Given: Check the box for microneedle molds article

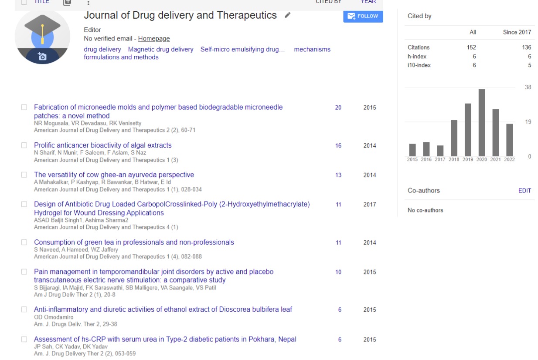Looking at the screenshot, I should pos(24,107).
